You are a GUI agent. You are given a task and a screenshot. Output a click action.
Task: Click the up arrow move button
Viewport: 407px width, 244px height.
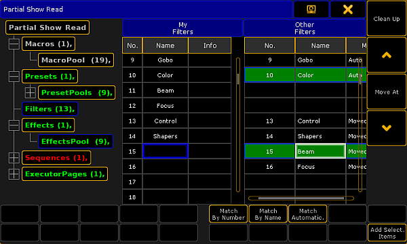point(387,55)
